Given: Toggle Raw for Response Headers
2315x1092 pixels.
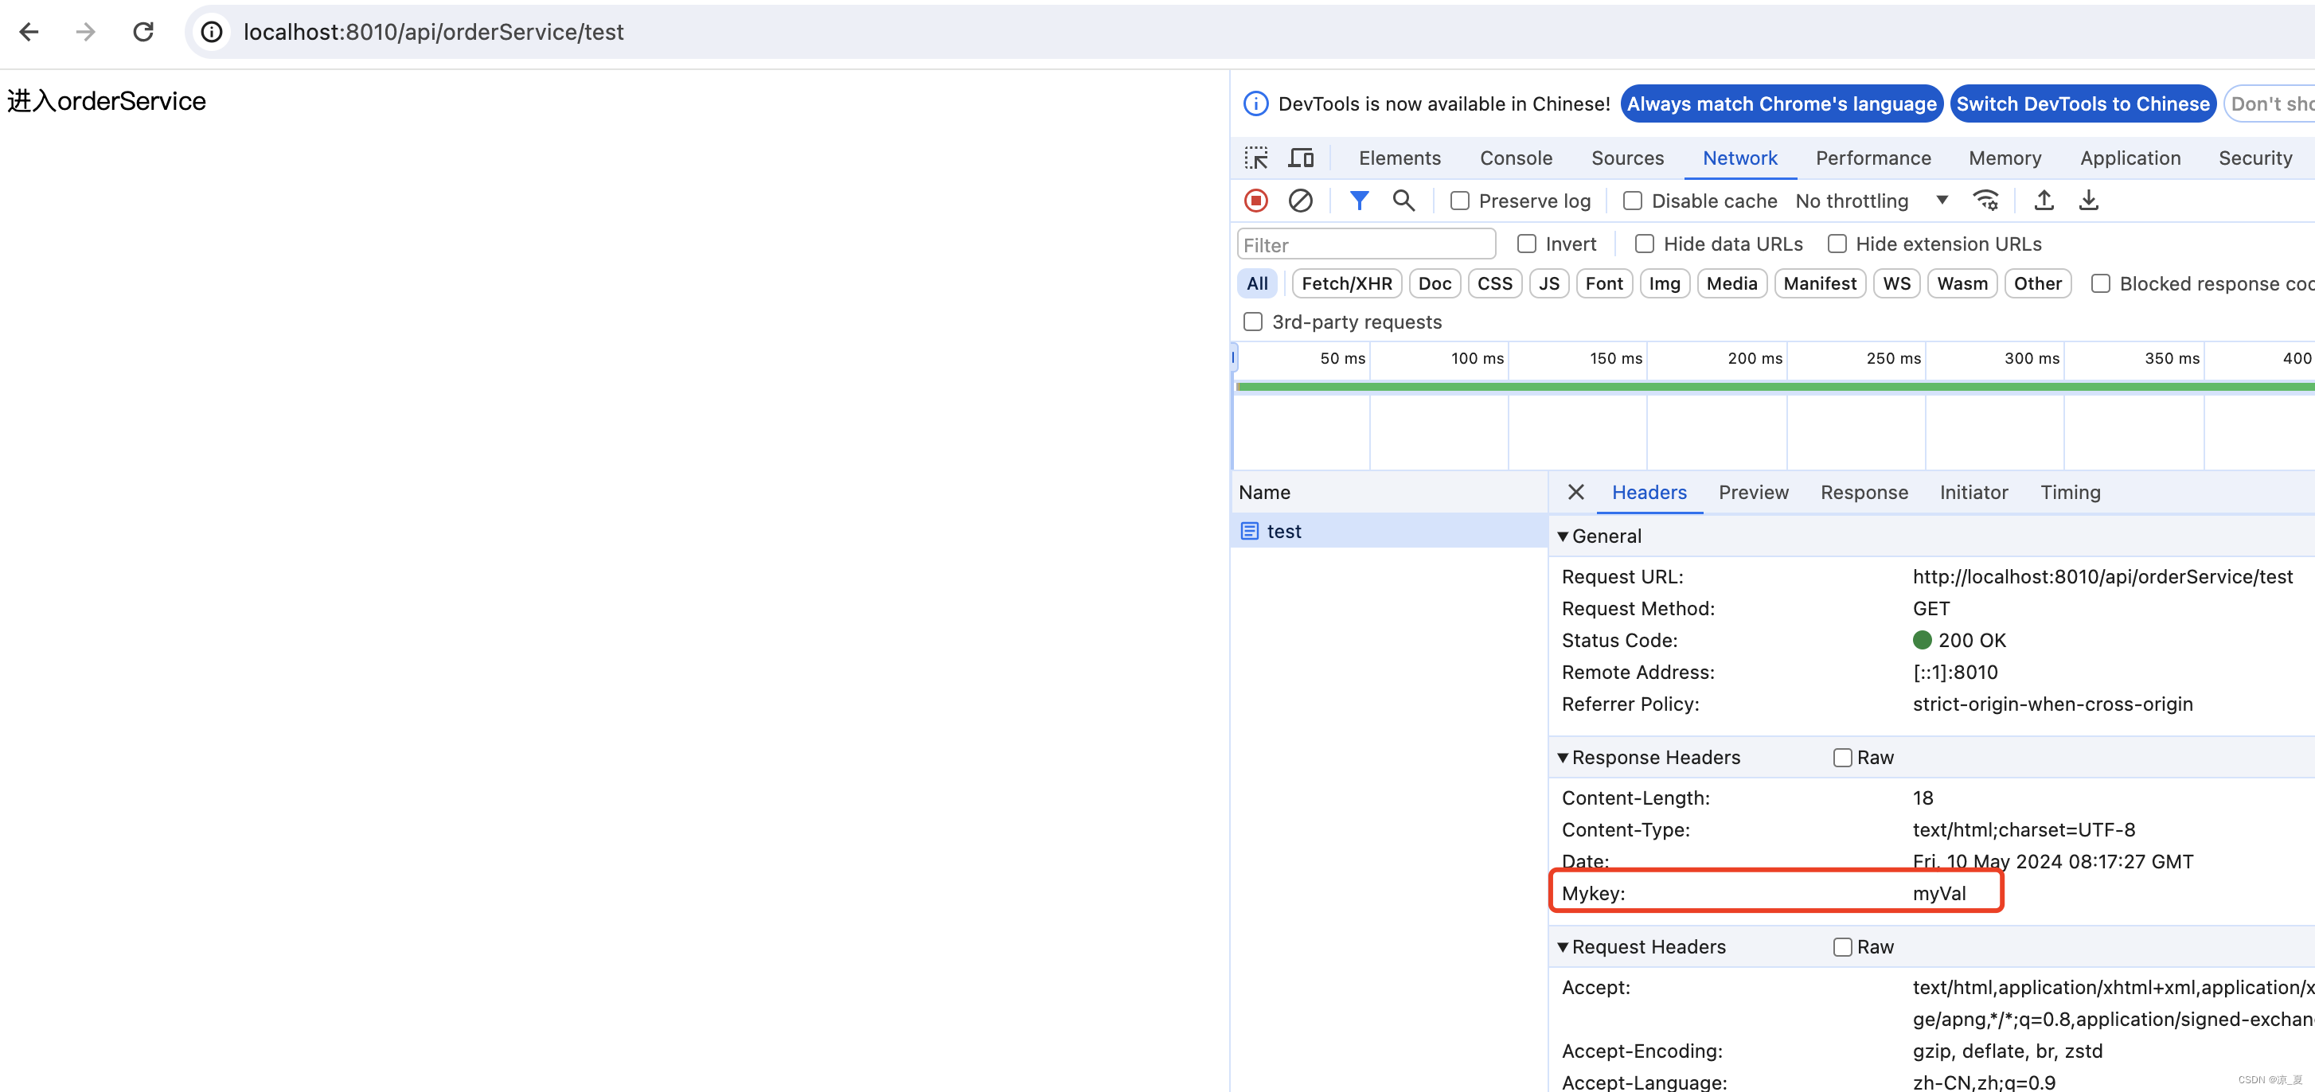Looking at the screenshot, I should [x=1842, y=758].
